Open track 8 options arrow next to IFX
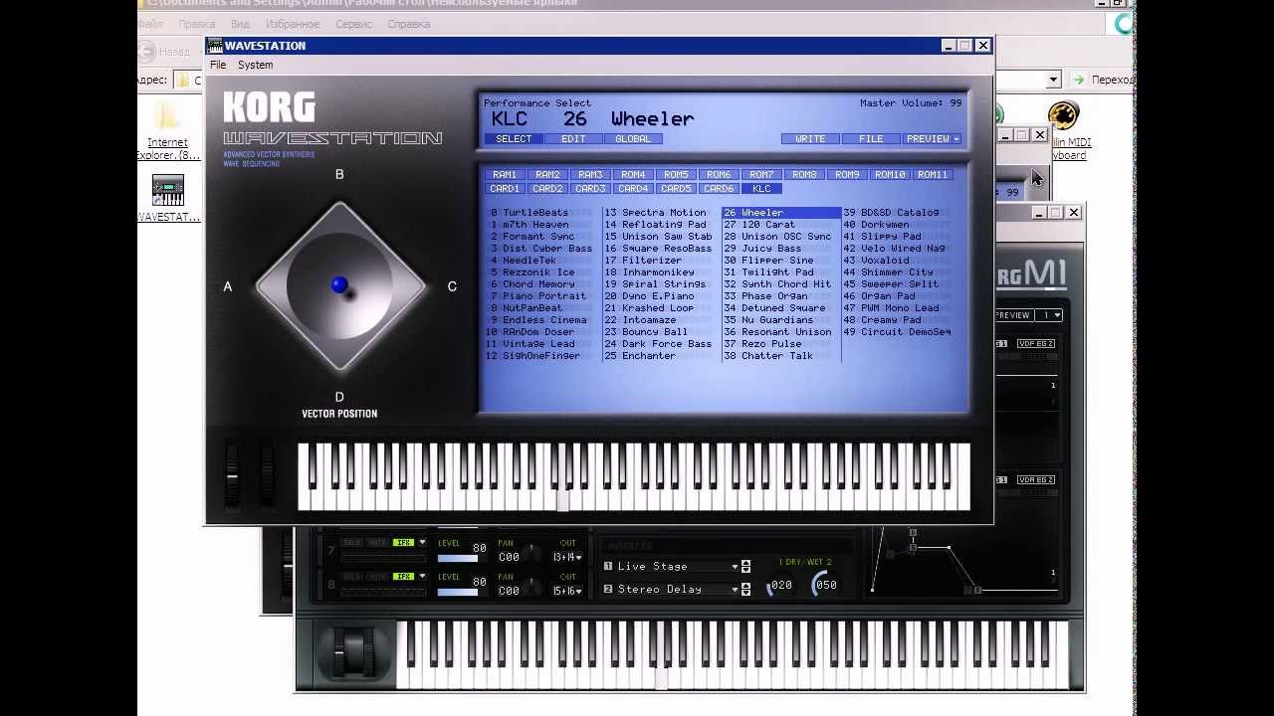 click(x=422, y=577)
